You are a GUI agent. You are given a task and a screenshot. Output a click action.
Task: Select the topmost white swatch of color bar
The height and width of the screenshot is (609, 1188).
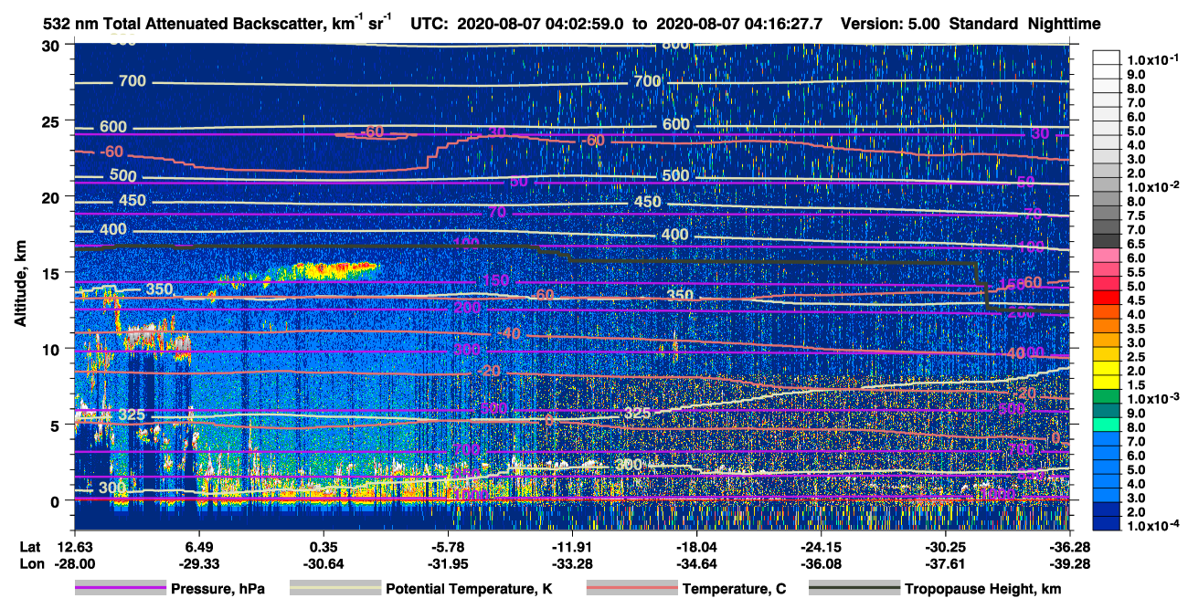1106,57
